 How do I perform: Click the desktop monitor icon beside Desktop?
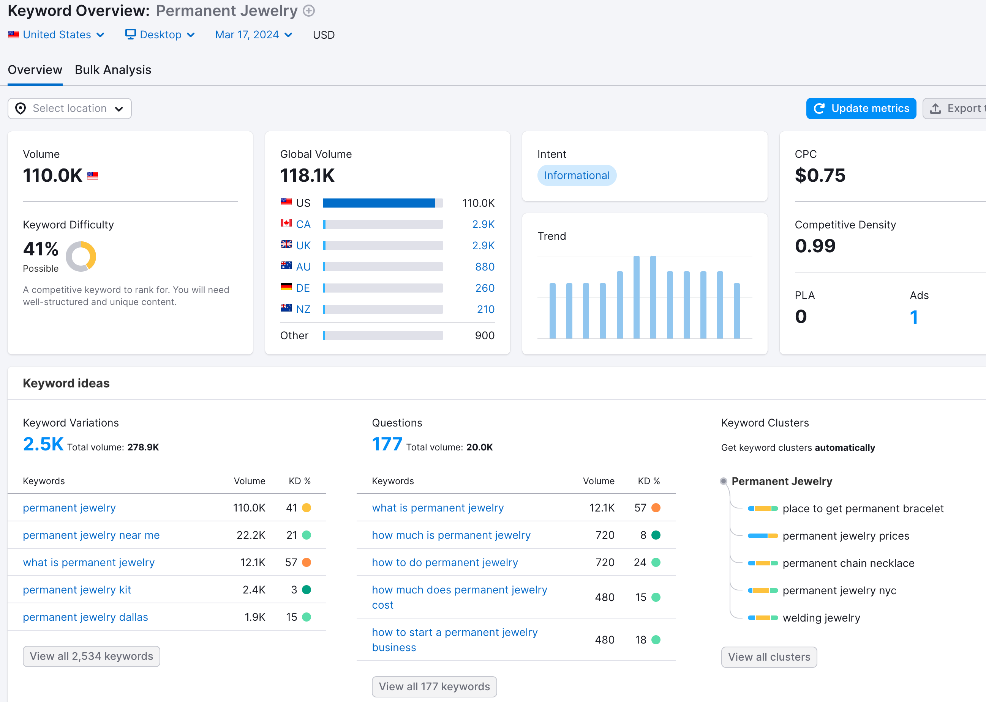130,34
